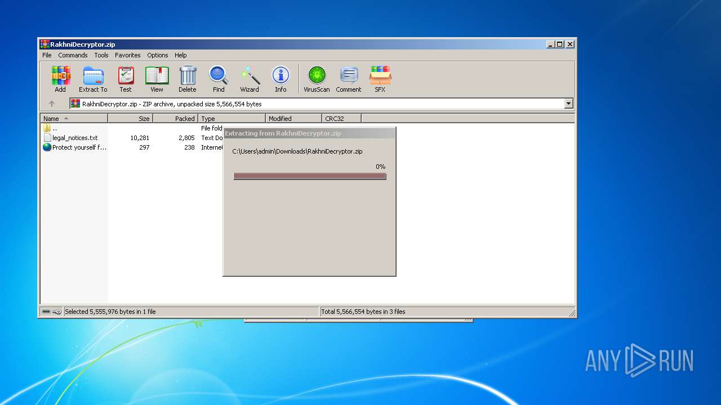
Task: Sort files by Name column
Action: coord(74,118)
